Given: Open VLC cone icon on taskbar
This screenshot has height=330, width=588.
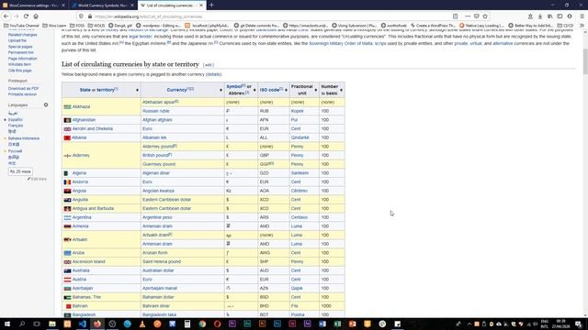Looking at the screenshot, I should [142, 324].
